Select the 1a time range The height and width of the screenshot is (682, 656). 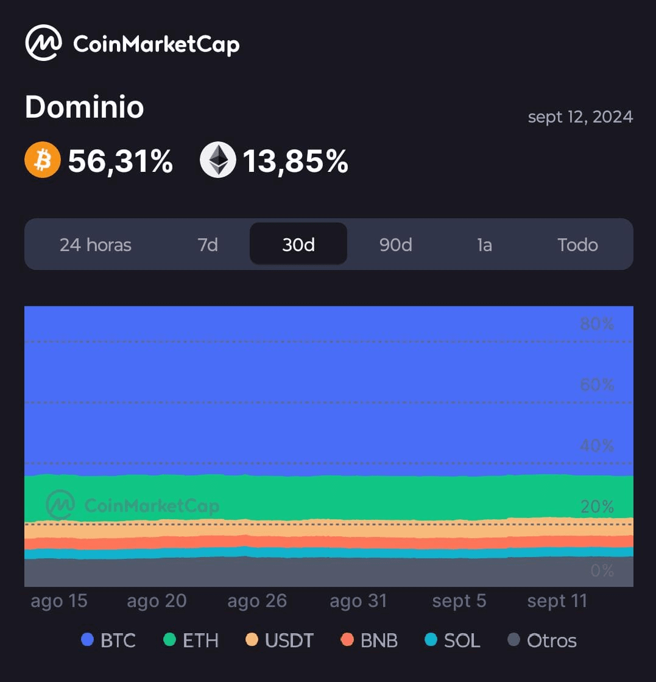point(484,245)
